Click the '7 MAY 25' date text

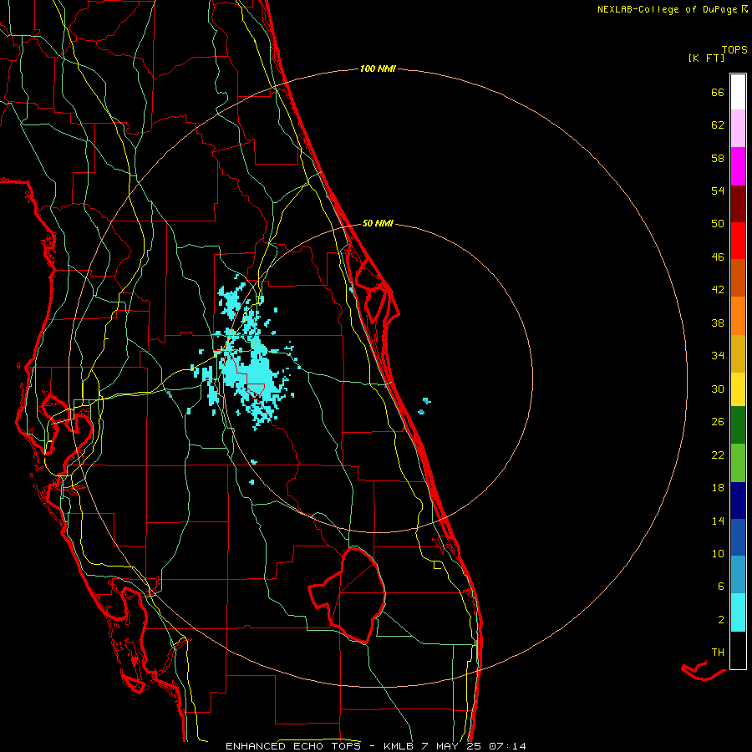click(451, 746)
